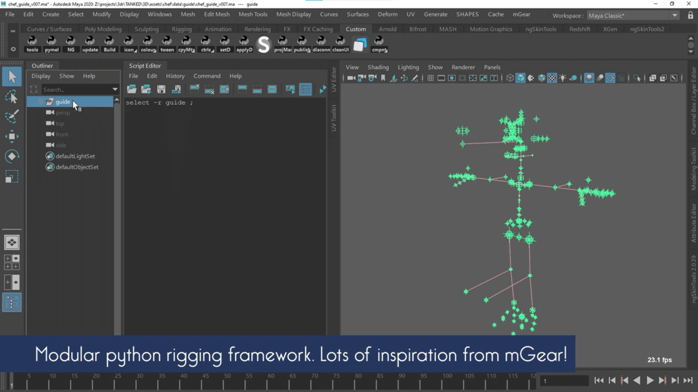This screenshot has width=698, height=392.
Task: Click the current frame input field
Action: (564, 381)
